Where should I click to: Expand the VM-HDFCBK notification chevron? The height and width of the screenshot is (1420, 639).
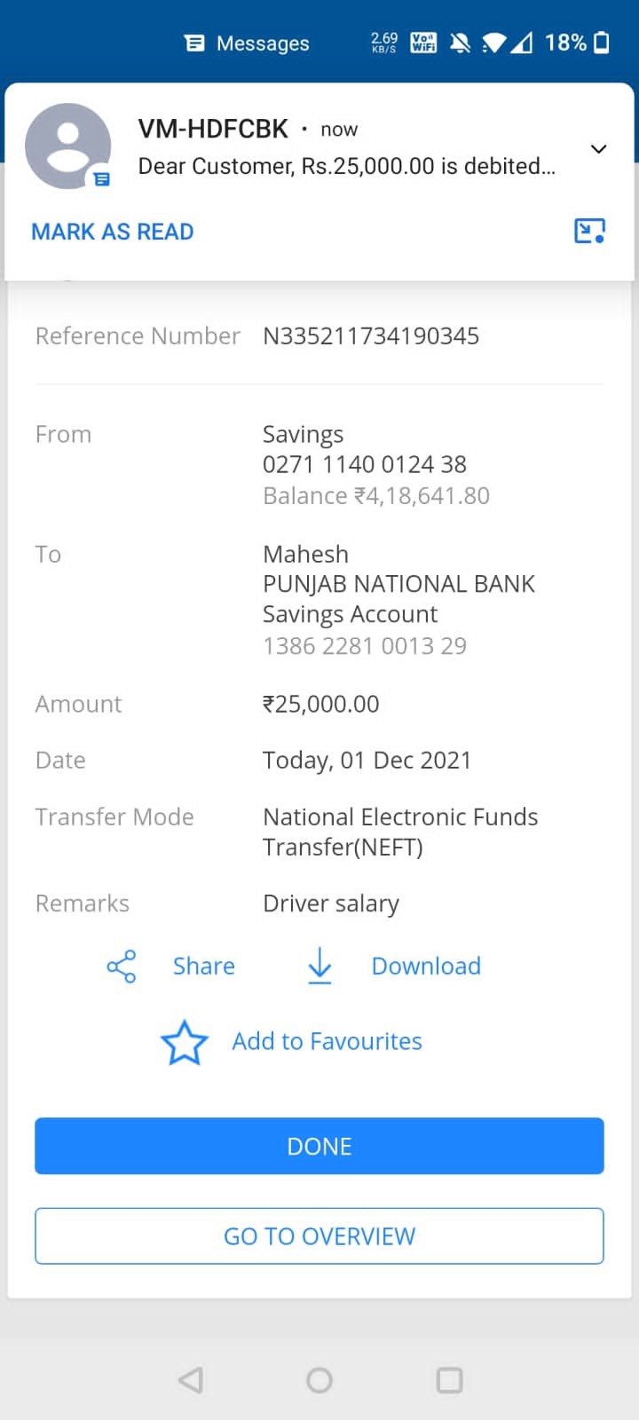[598, 148]
